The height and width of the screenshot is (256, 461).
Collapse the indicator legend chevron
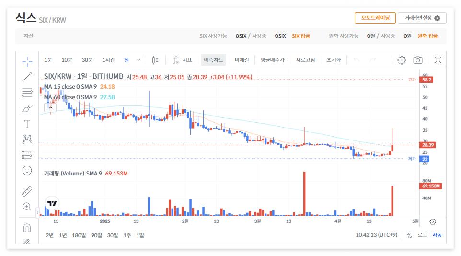(x=50, y=108)
